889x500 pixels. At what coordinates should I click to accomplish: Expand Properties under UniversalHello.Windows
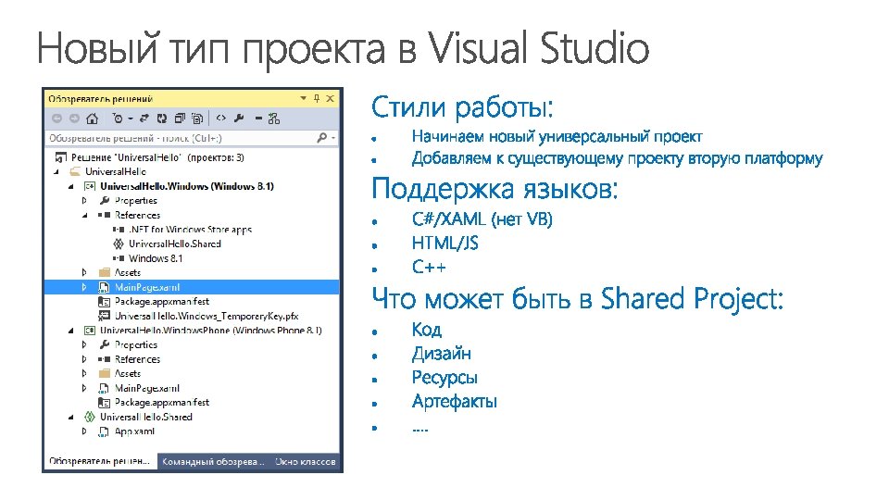[x=84, y=201]
